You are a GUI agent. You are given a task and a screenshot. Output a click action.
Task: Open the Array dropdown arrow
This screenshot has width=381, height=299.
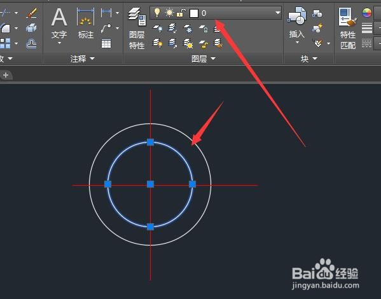click(17, 44)
